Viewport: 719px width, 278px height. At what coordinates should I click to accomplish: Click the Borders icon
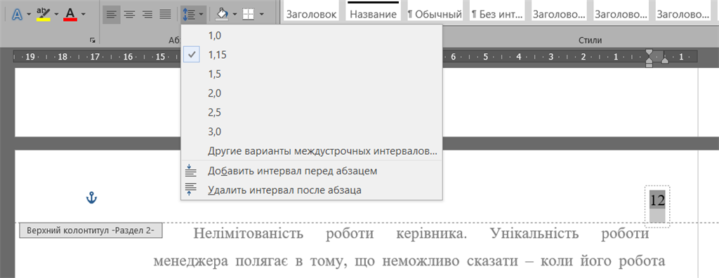click(248, 15)
